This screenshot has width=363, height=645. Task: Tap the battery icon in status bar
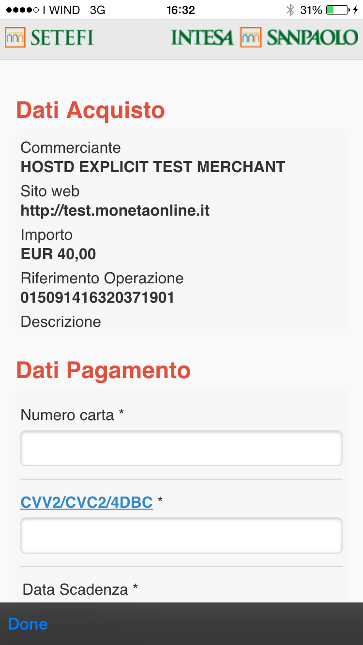click(x=337, y=10)
